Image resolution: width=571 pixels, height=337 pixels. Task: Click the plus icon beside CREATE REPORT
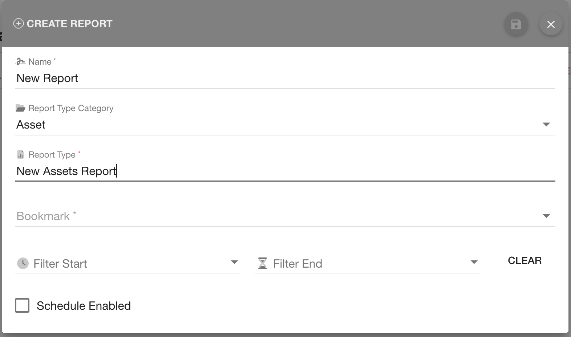point(19,24)
